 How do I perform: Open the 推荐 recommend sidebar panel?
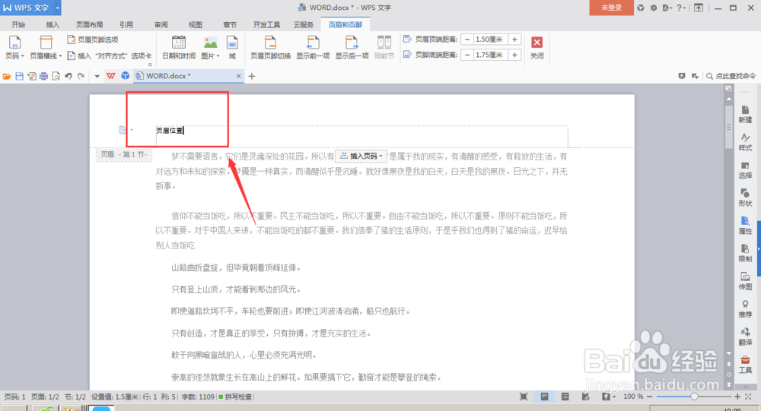[x=745, y=308]
